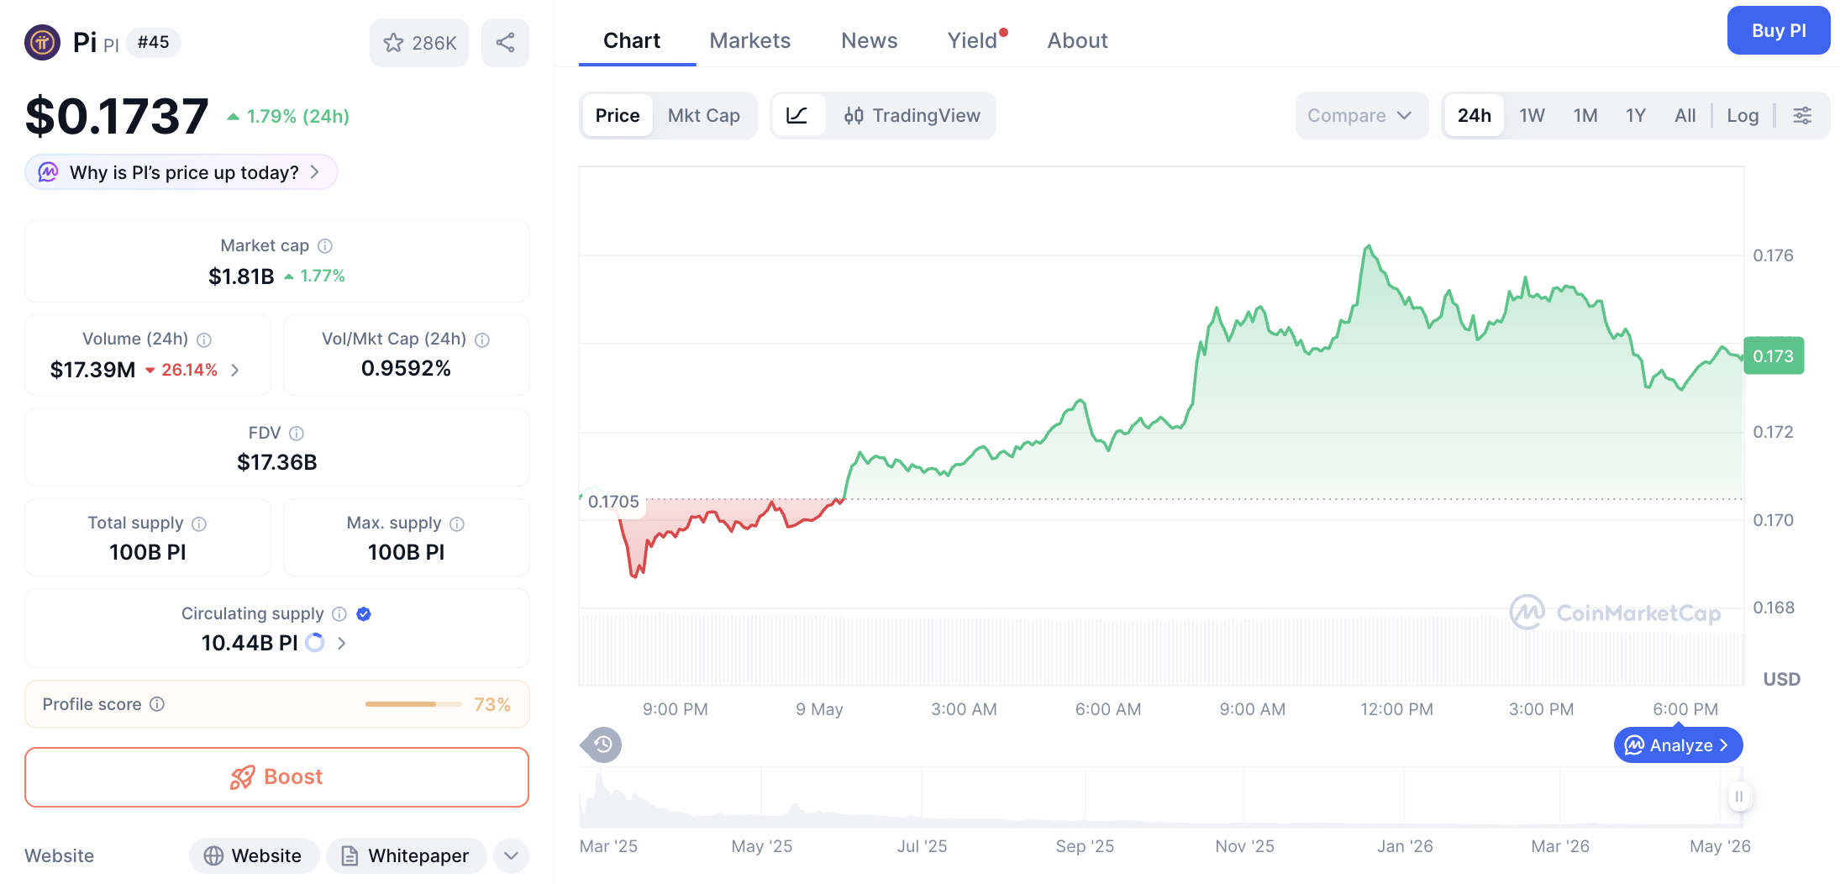Click the timeline range handle
This screenshot has width=1840, height=884.
1738,796
